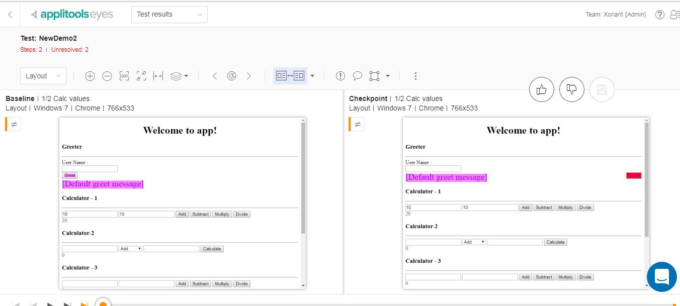The height and width of the screenshot is (306, 680).
Task: Go to the next step arrow
Action: pos(248,76)
